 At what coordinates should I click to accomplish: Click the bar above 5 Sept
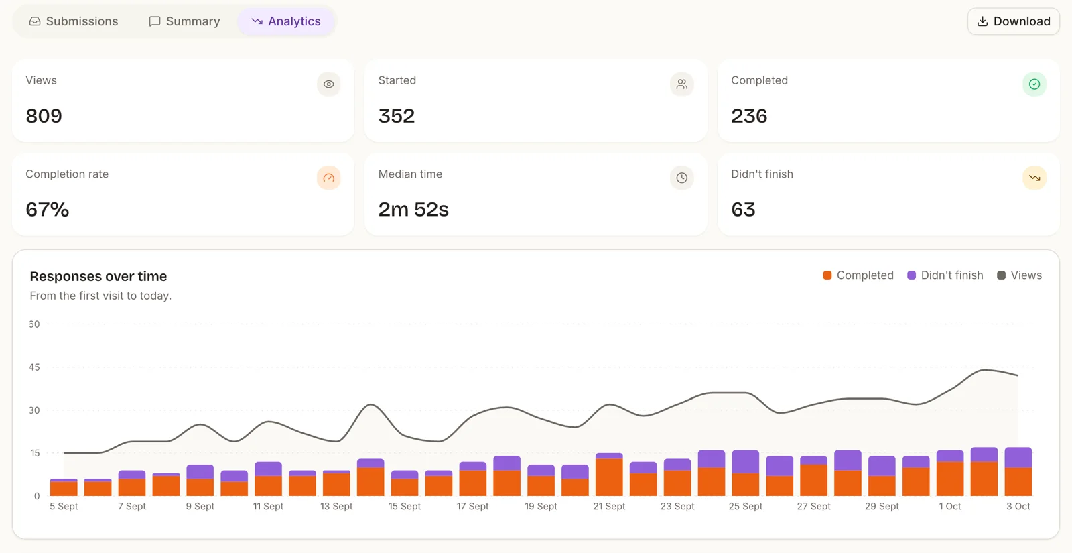(x=64, y=487)
